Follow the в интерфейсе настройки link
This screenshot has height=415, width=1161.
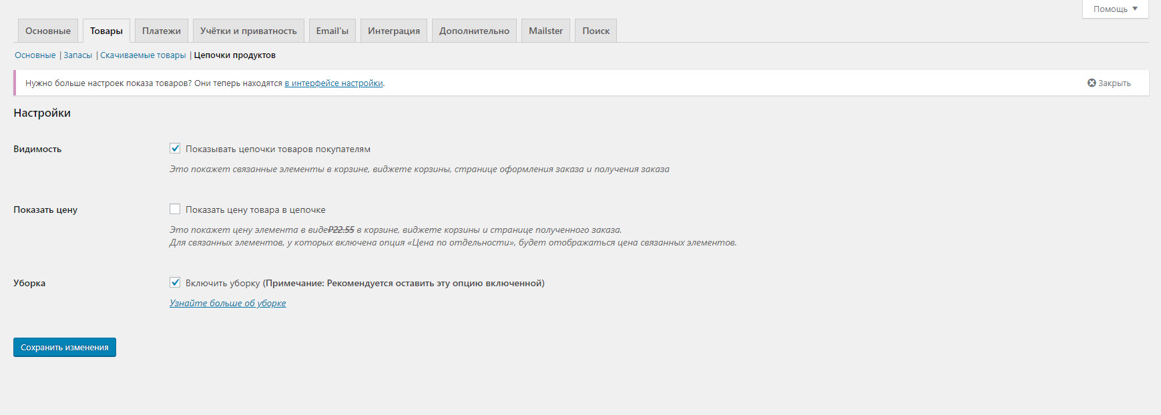tap(334, 83)
